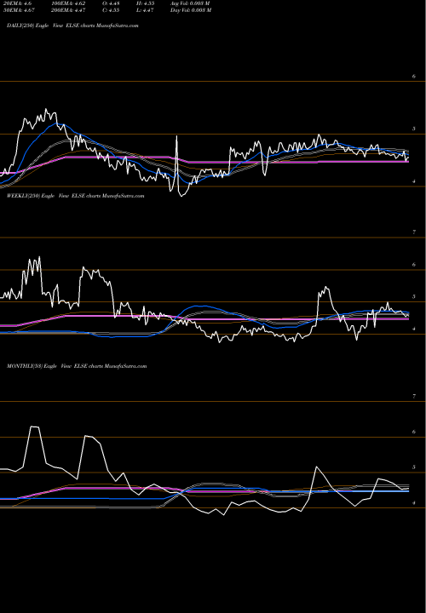The image size is (426, 613).
Task: Click the Avg Vol reading
Action: pyautogui.click(x=190, y=3)
